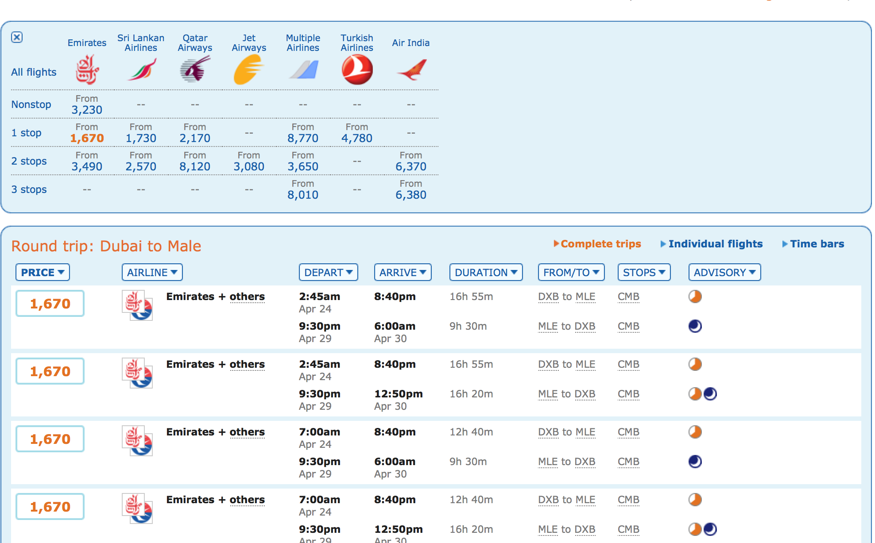Image resolution: width=875 pixels, height=543 pixels.
Task: Click the Turkish Airlines logo
Action: (357, 69)
